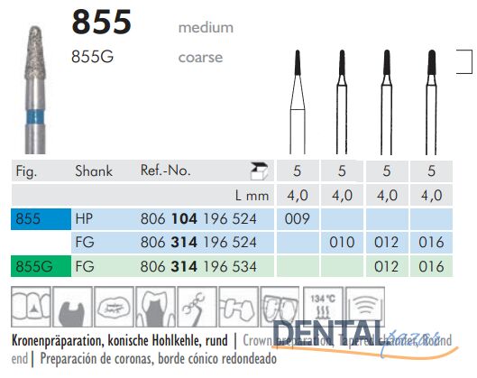Click the occlusal fissure surface pictogram
Image resolution: width=477 pixels, height=378 pixels.
(x=115, y=307)
